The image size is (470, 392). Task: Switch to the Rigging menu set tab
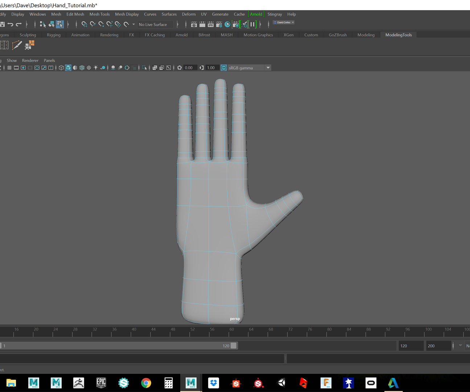[54, 34]
